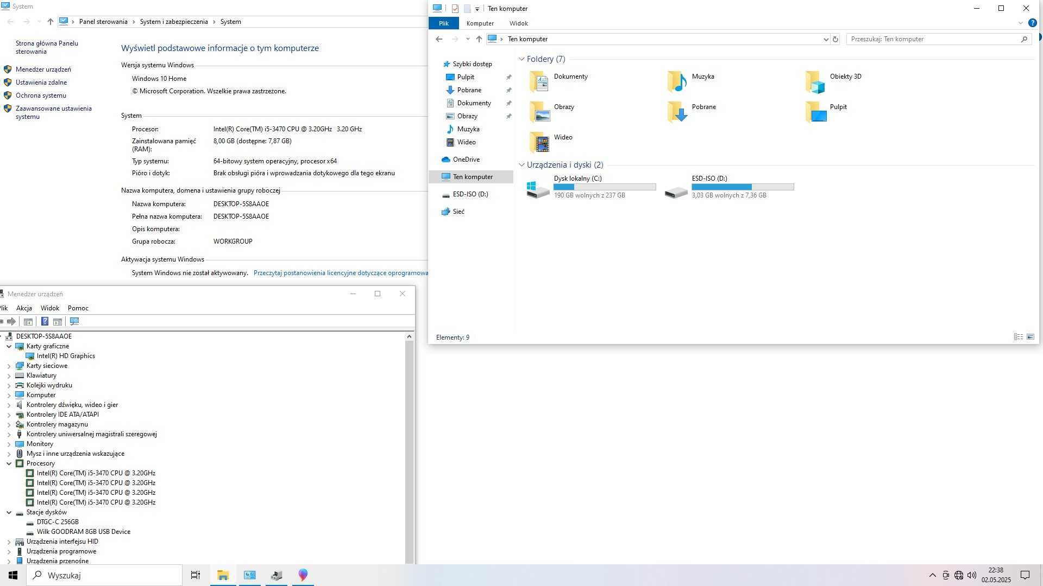Open the Obiekty 3D folder icon
1043x586 pixels.
click(815, 81)
